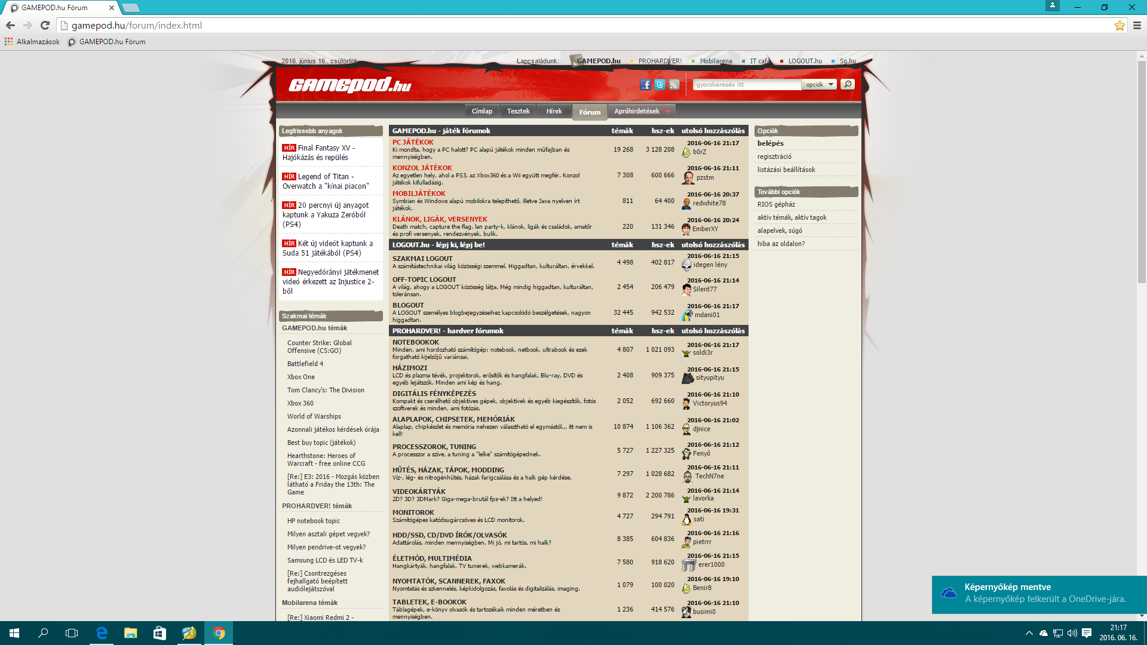Open Windows Store from taskbar
This screenshot has width=1147, height=645.
coord(160,633)
